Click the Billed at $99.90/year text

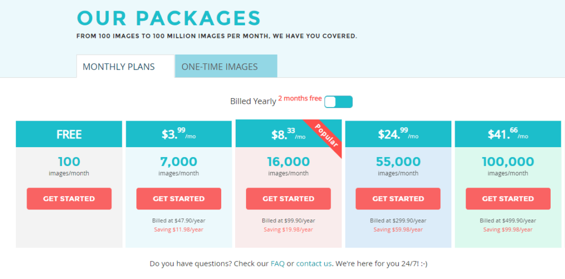pos(288,221)
